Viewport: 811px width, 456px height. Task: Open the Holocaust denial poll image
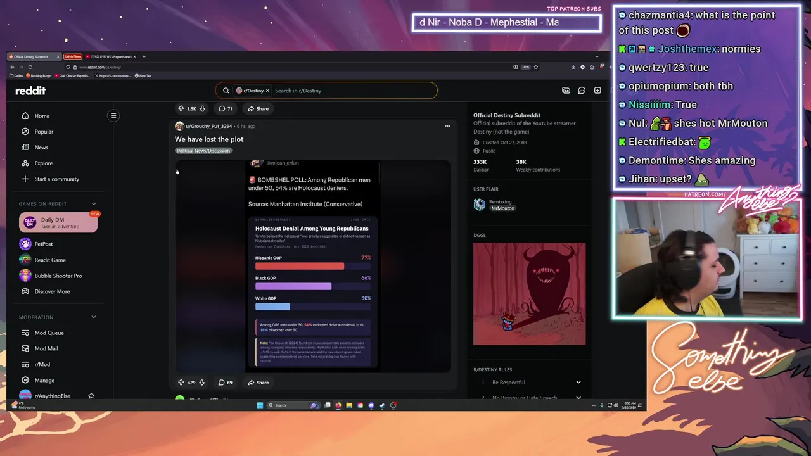pos(313,266)
